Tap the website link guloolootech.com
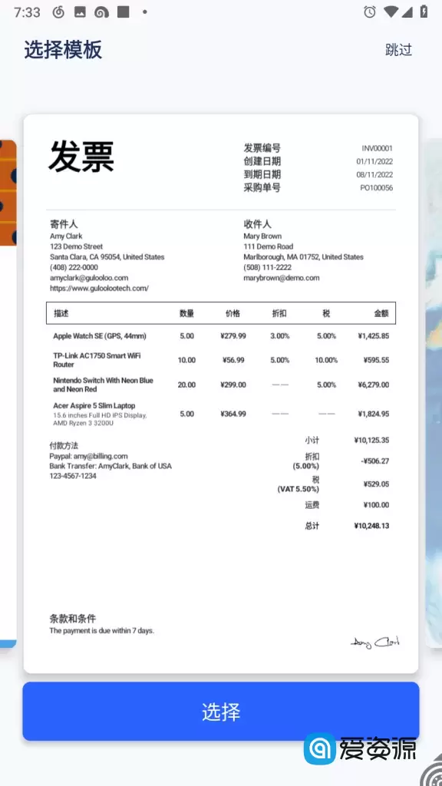The height and width of the screenshot is (786, 442). [x=99, y=289]
